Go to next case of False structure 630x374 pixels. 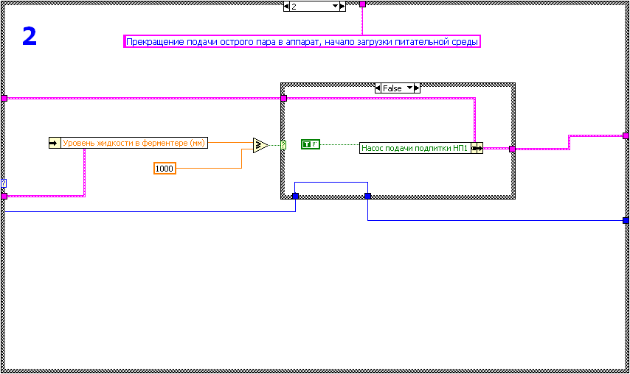click(417, 88)
